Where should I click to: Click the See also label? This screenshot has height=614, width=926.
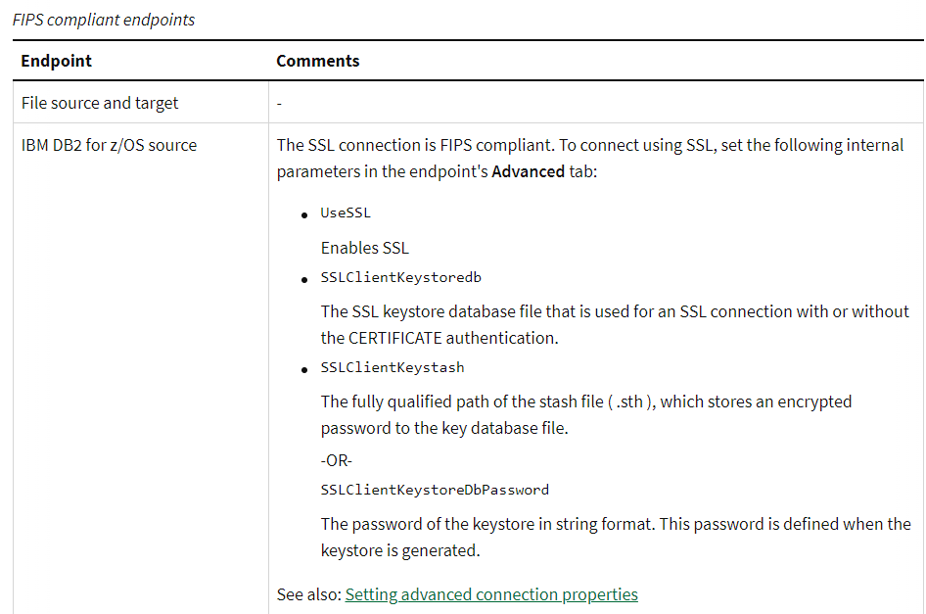click(x=308, y=594)
